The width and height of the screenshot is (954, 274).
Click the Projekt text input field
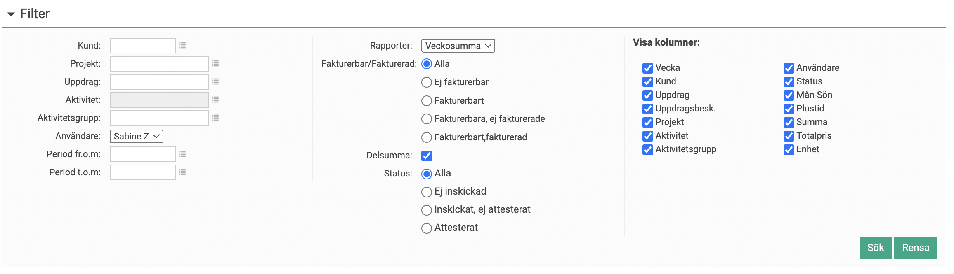pyautogui.click(x=159, y=64)
